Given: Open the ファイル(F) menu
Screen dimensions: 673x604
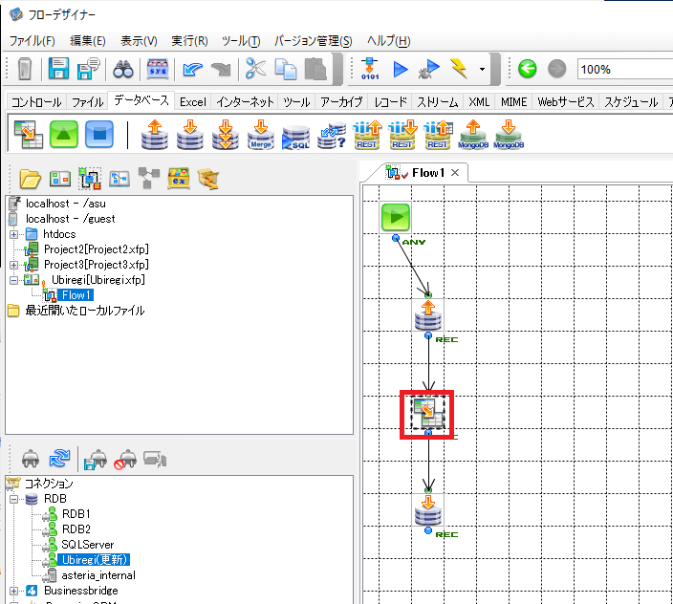Looking at the screenshot, I should pyautogui.click(x=33, y=41).
